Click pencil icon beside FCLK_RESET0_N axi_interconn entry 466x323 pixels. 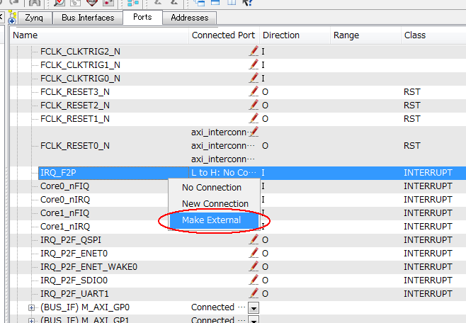(254, 132)
